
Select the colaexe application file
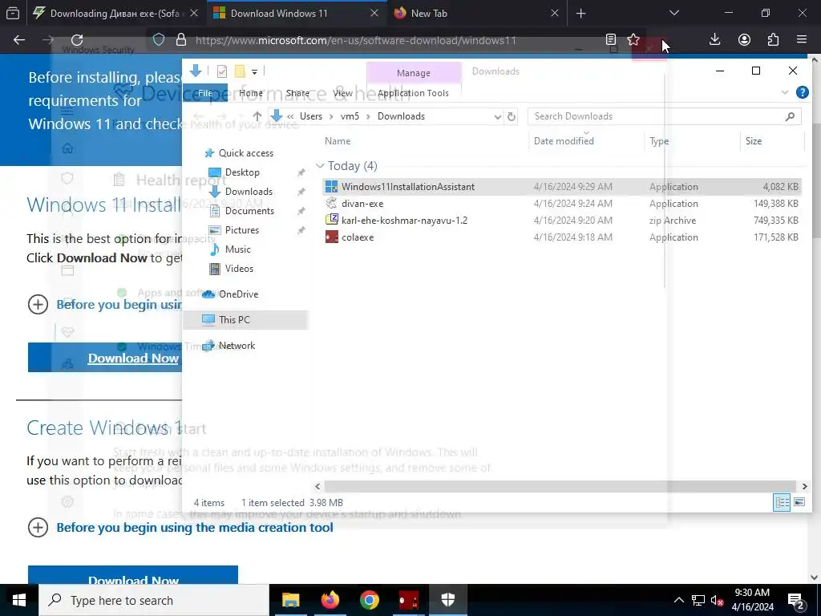tap(561, 237)
